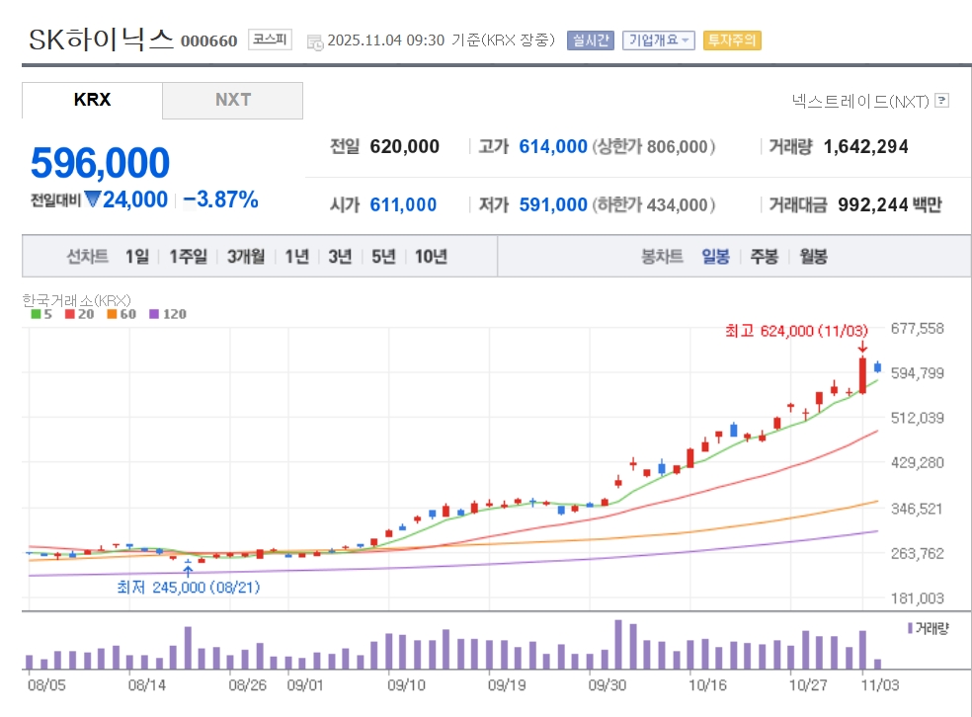Image resolution: width=972 pixels, height=717 pixels.
Task: Click the green 5-day moving average swatch
Action: click(x=36, y=314)
